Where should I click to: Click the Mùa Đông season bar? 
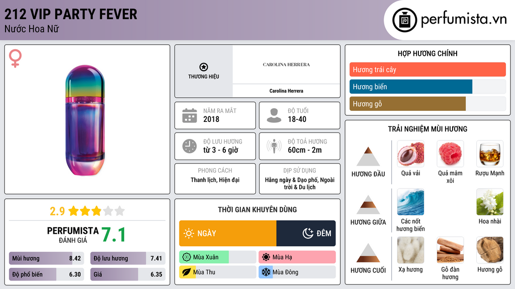[x=297, y=272]
